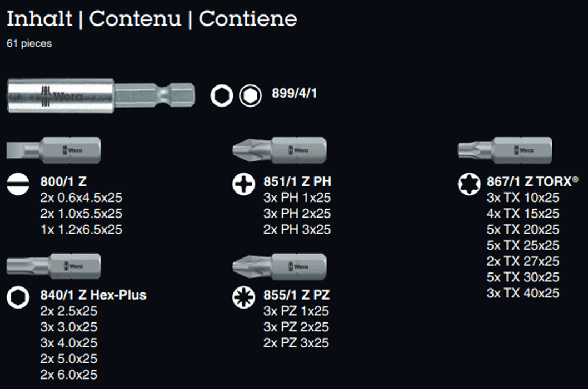Click the Hex-Plus bit picture
This screenshot has width=588, height=389.
tap(53, 266)
